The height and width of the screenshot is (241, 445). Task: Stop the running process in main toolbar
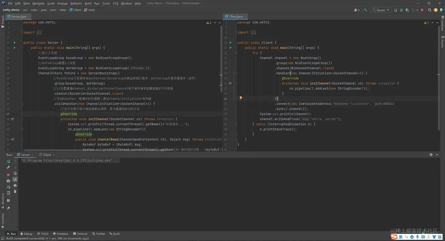pyautogui.click(x=422, y=10)
